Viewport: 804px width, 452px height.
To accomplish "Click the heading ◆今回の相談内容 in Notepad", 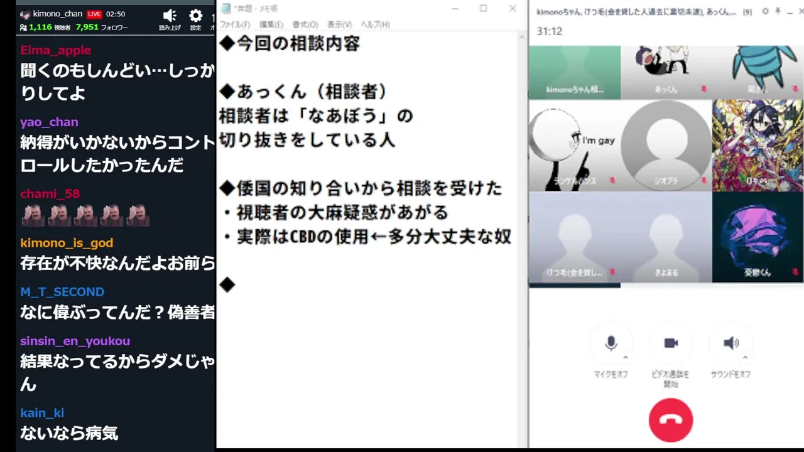I will pos(290,44).
